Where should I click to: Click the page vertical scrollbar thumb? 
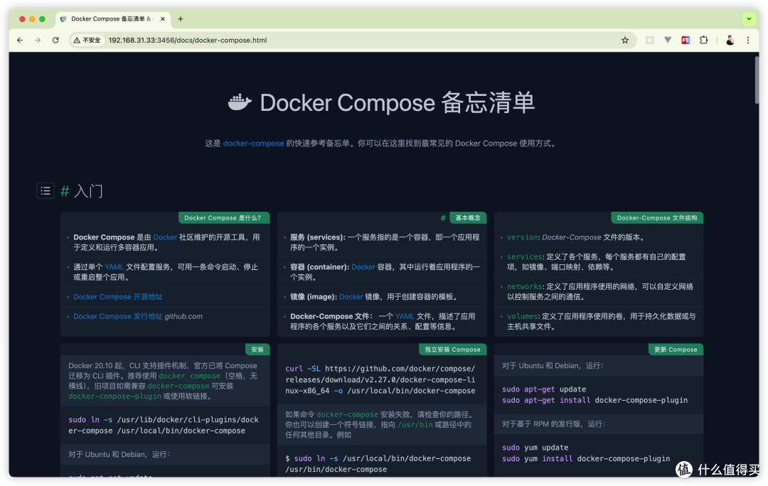[x=757, y=80]
